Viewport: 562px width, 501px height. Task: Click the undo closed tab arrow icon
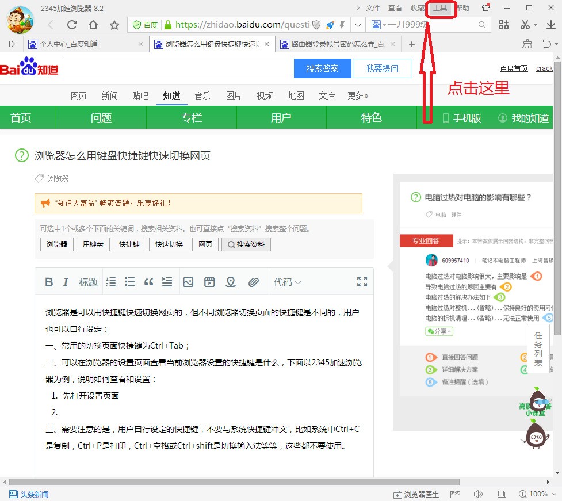[546, 44]
